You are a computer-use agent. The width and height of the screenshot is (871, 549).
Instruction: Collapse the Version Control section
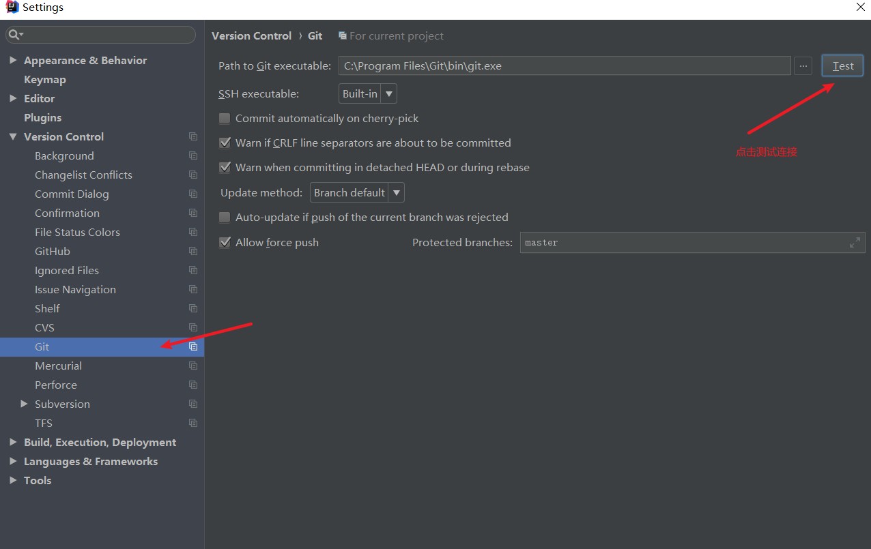pyautogui.click(x=13, y=136)
